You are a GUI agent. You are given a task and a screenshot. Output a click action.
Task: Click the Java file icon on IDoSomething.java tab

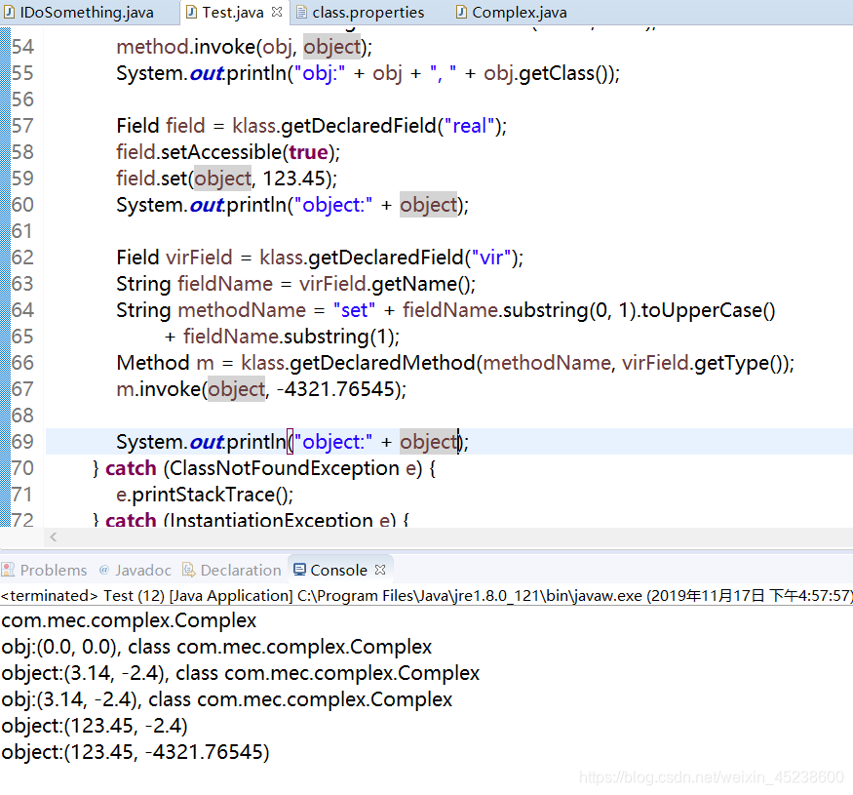(9, 12)
